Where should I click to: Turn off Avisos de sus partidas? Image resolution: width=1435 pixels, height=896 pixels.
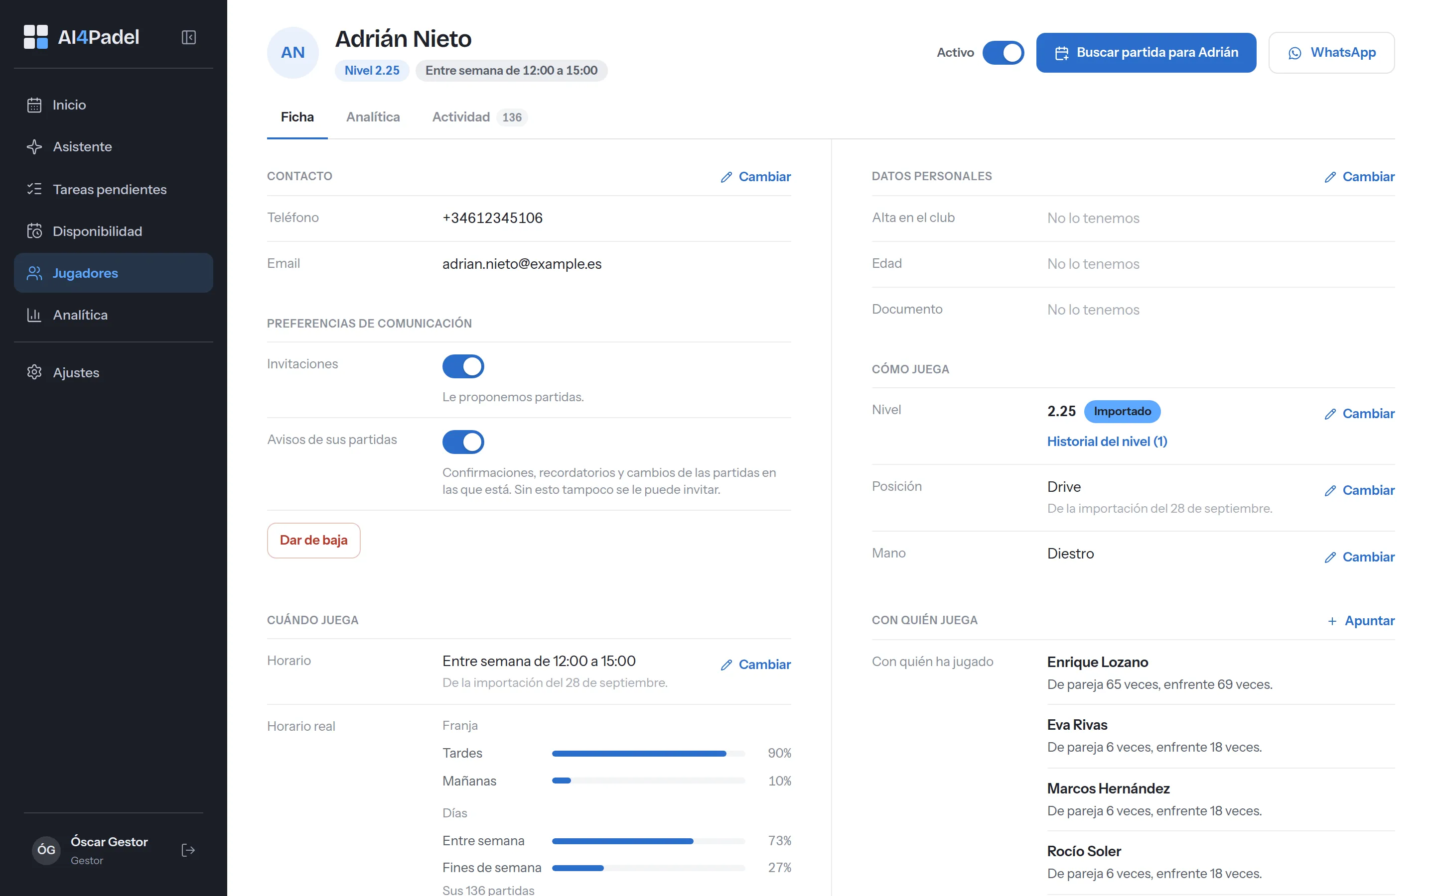(463, 442)
